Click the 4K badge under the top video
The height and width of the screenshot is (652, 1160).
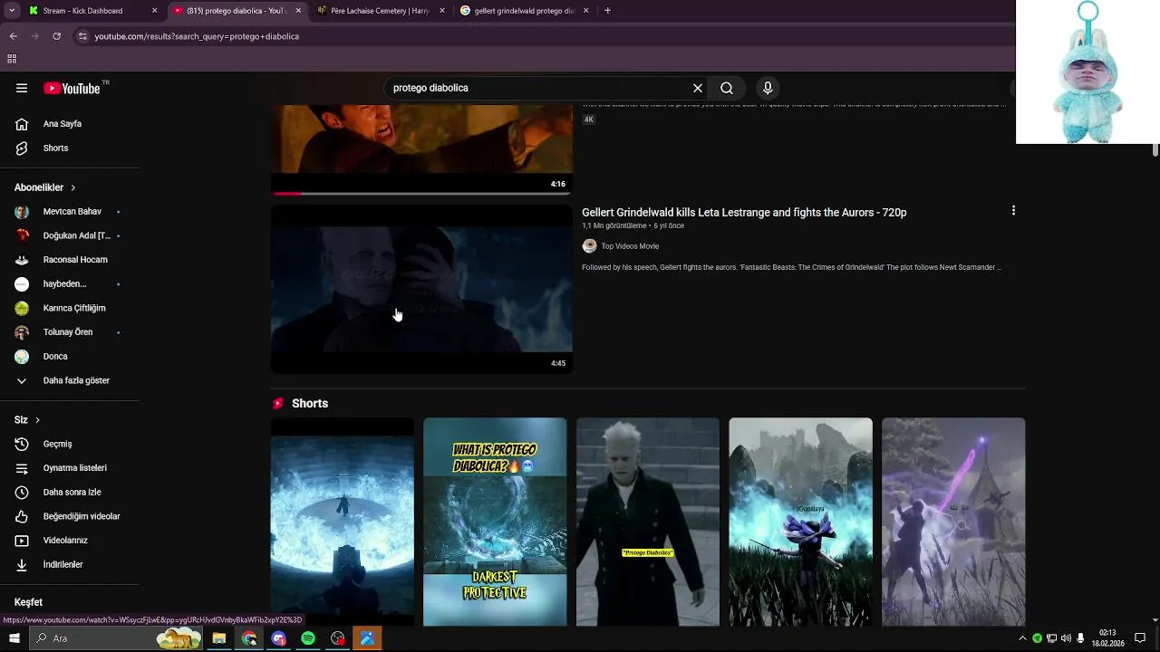tap(588, 120)
